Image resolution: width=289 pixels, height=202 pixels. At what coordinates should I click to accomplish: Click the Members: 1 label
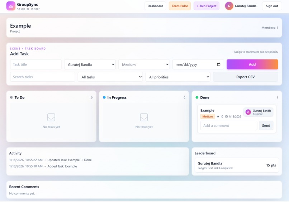[x=270, y=28]
